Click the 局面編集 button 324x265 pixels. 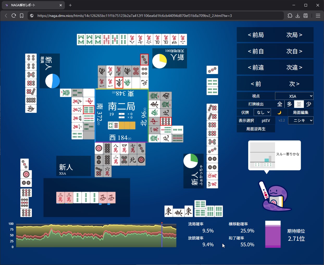[301, 112]
